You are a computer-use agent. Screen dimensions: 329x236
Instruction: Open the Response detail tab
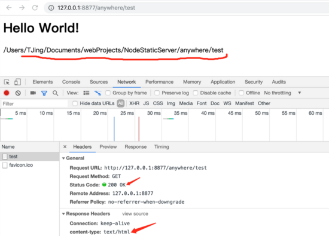pos(136,147)
